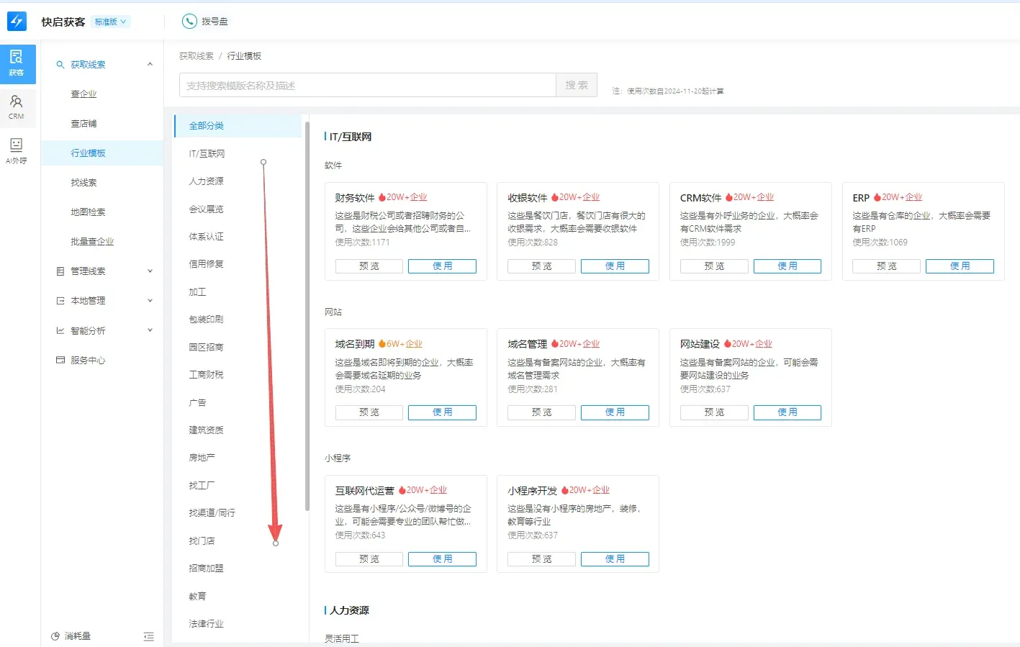This screenshot has width=1020, height=647.
Task: Click the 消耗量 pie icon
Action: (x=55, y=636)
